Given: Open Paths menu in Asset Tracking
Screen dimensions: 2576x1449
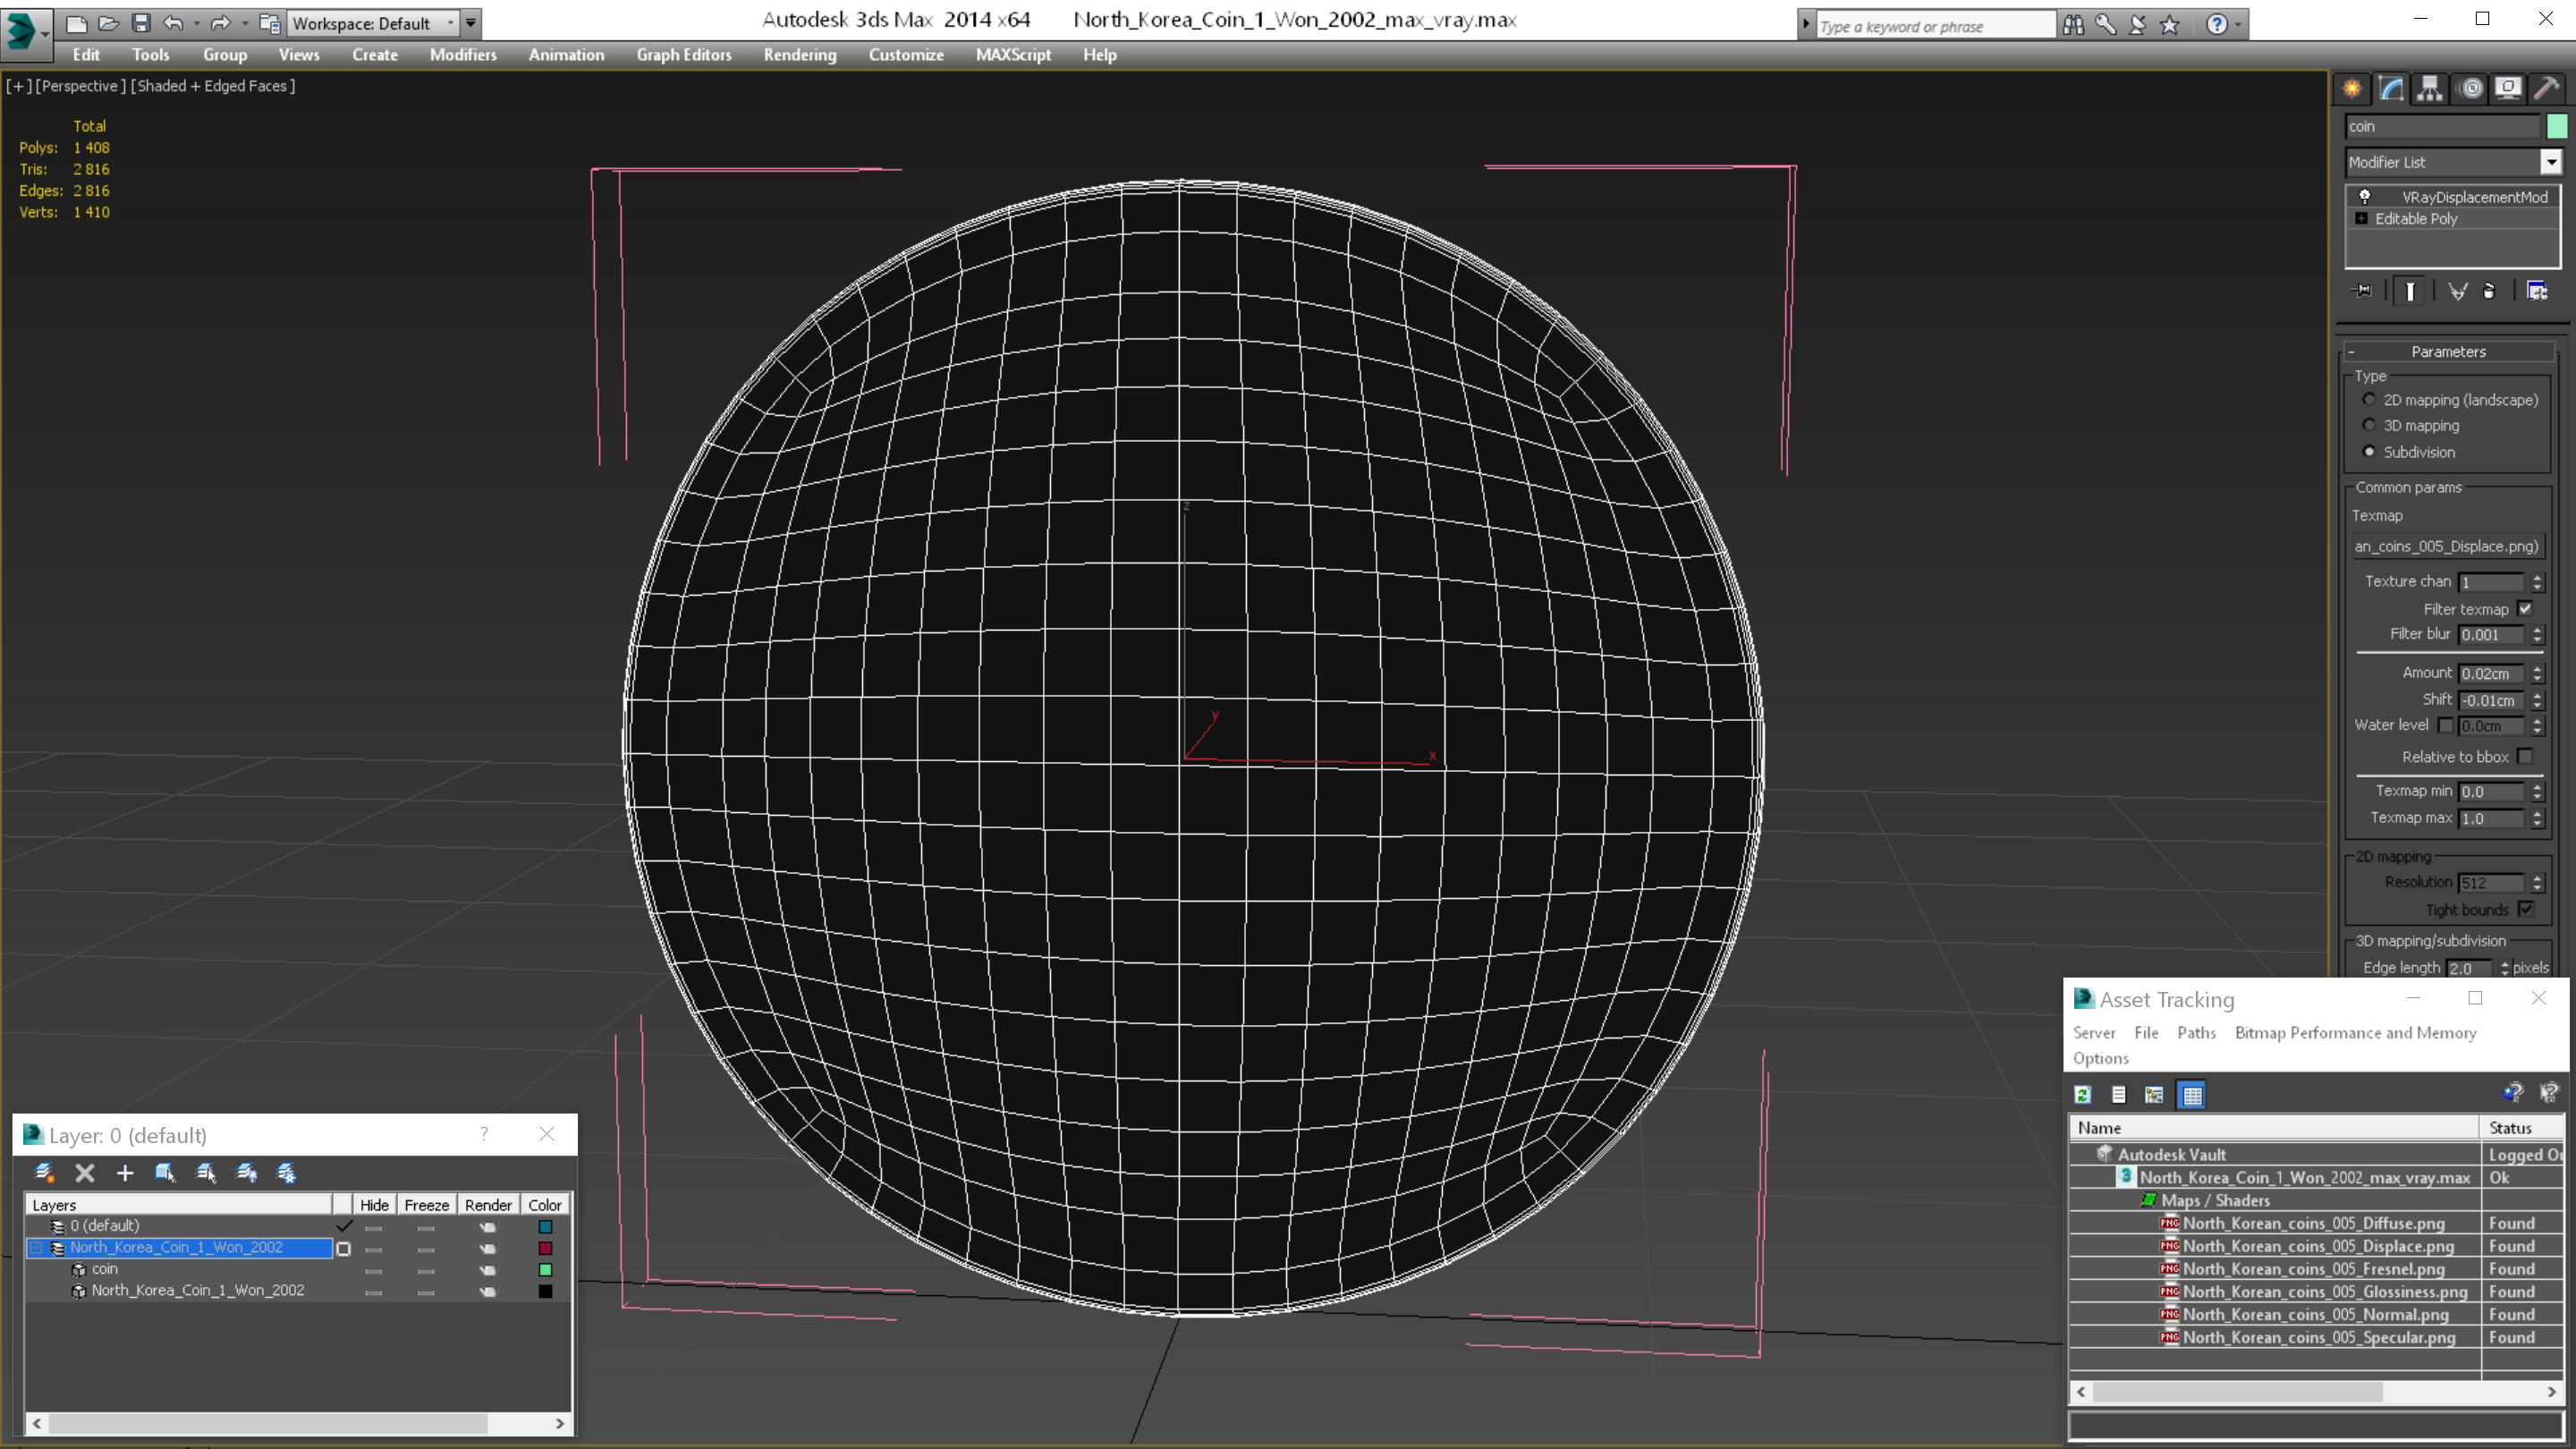Looking at the screenshot, I should pos(2196,1033).
